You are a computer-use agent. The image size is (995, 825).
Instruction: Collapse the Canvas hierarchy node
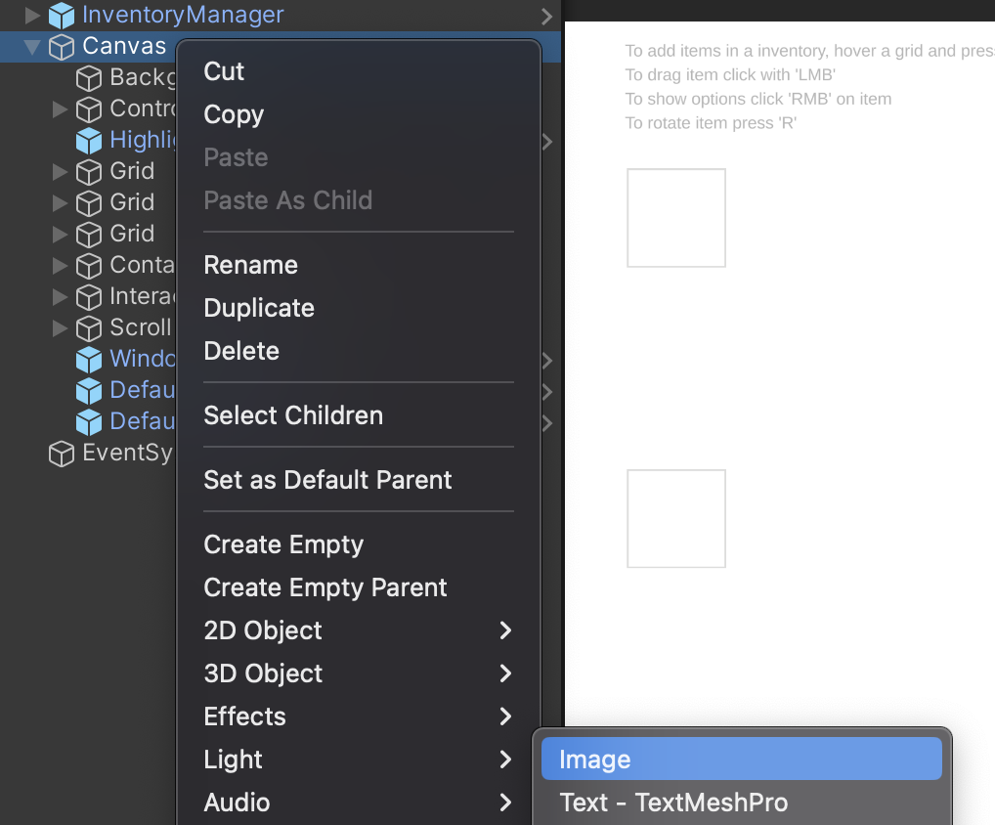pos(31,47)
